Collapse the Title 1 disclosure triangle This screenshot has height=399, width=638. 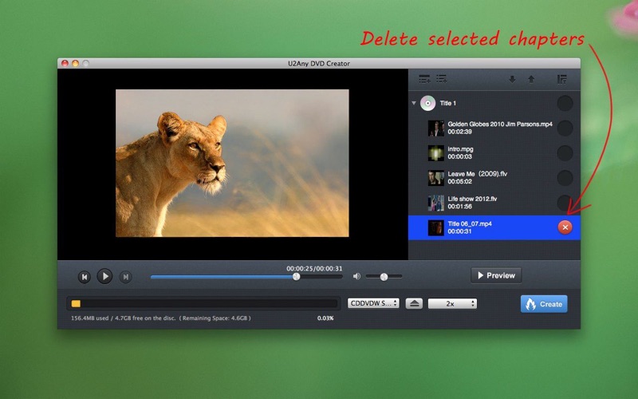coord(414,103)
